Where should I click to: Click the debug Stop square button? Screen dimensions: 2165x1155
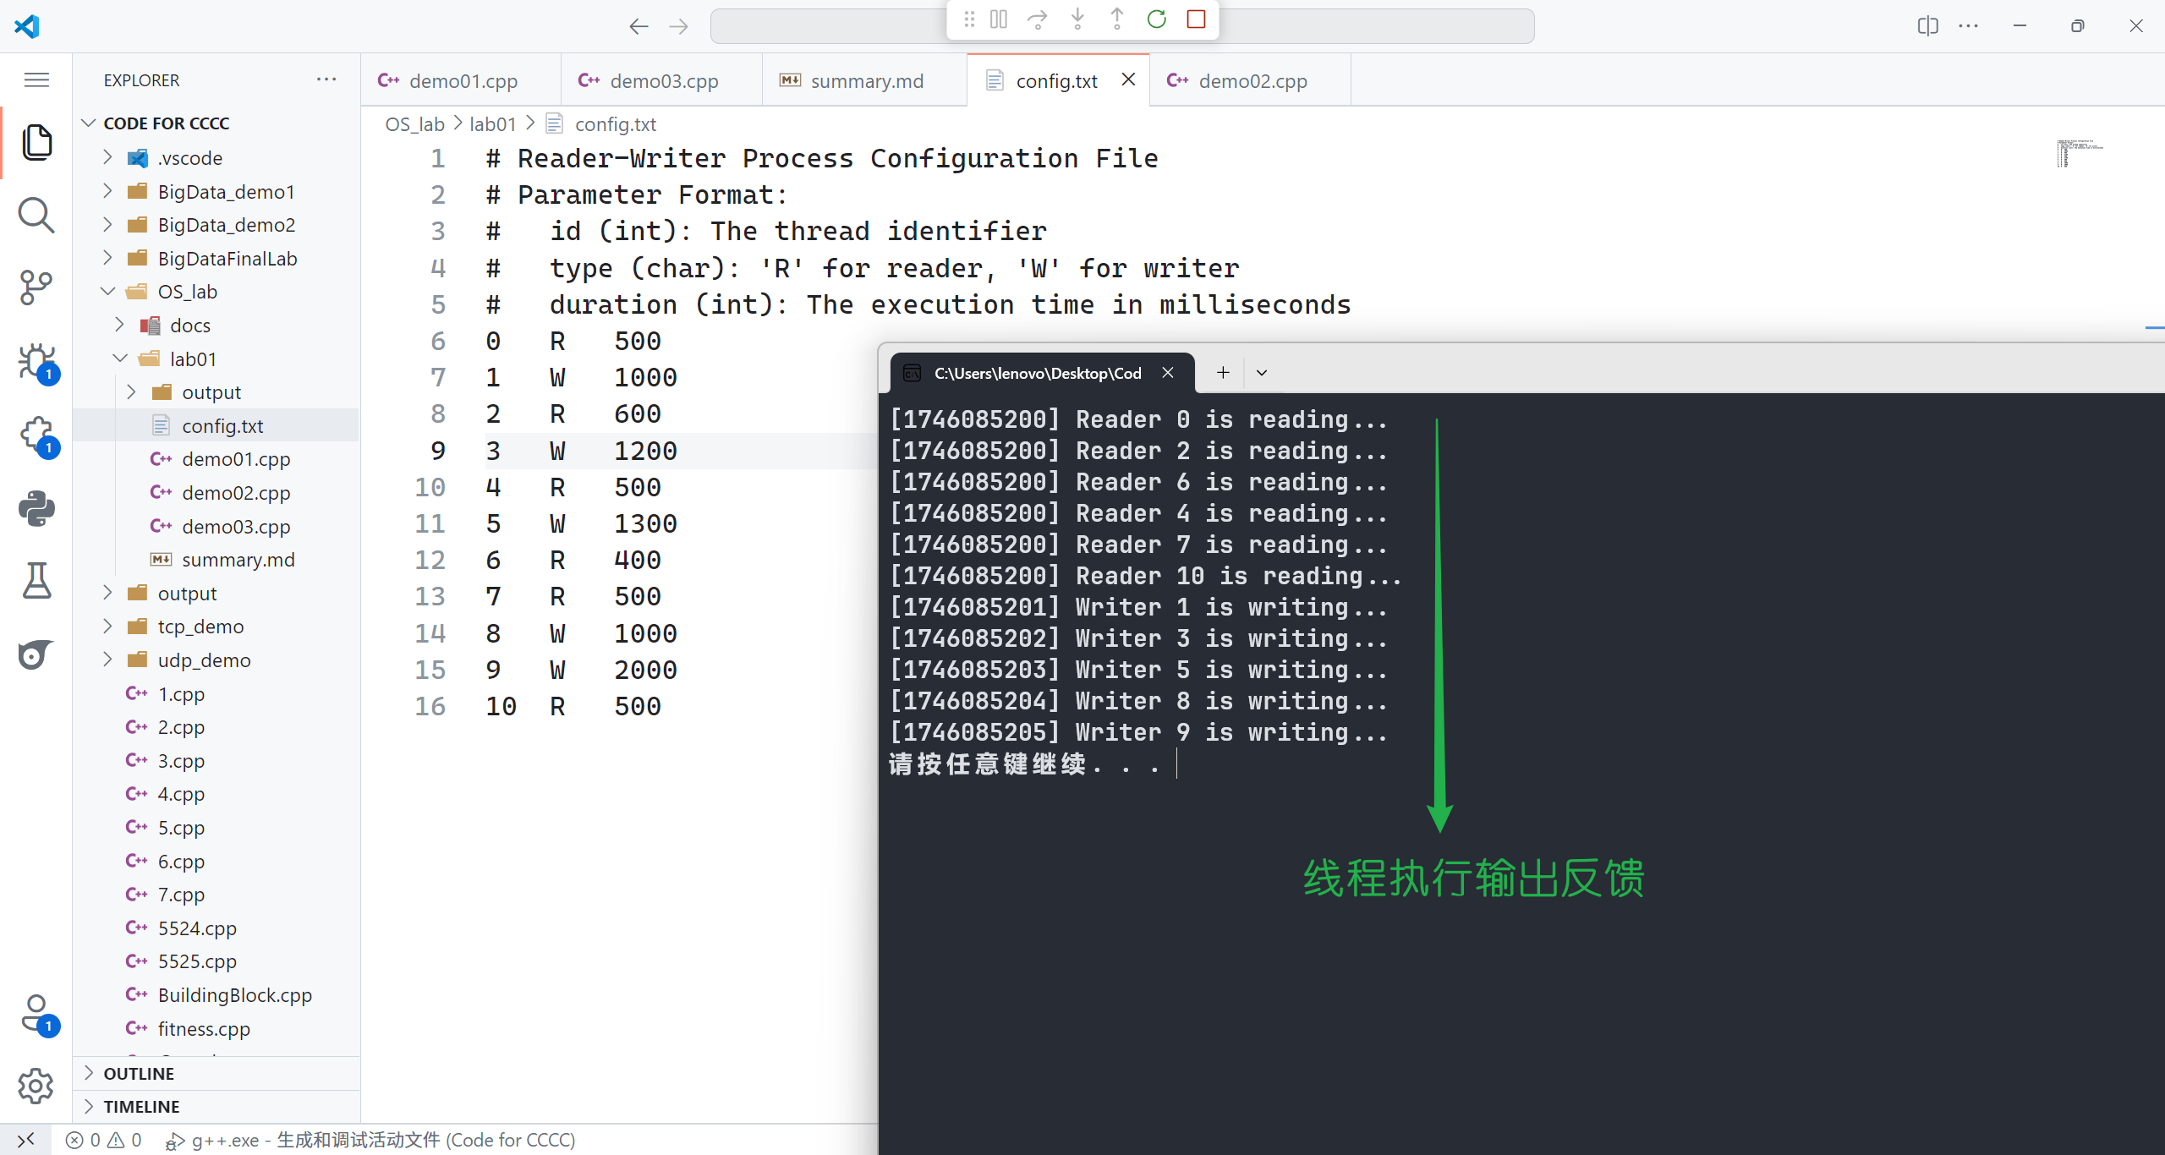coord(1196,19)
